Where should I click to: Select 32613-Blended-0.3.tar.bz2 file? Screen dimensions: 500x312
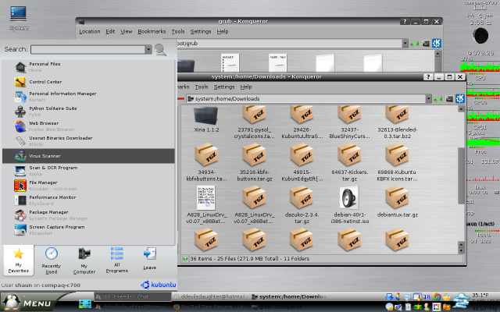pos(397,123)
